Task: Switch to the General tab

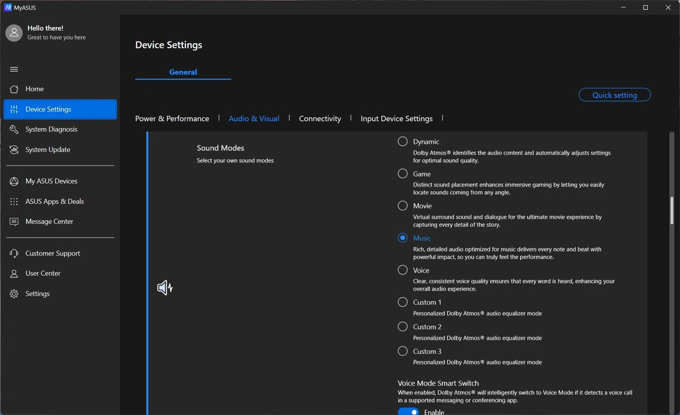Action: pyautogui.click(x=183, y=72)
